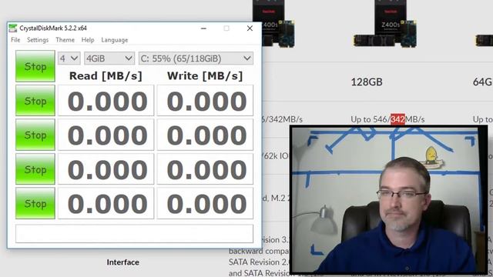Click the Stop button in the second results row
Image resolution: width=493 pixels, height=277 pixels.
(35, 135)
